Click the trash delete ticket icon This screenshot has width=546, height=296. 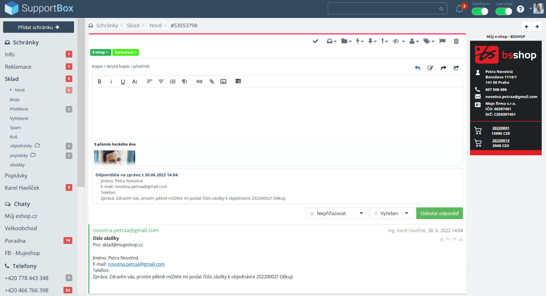pyautogui.click(x=456, y=41)
